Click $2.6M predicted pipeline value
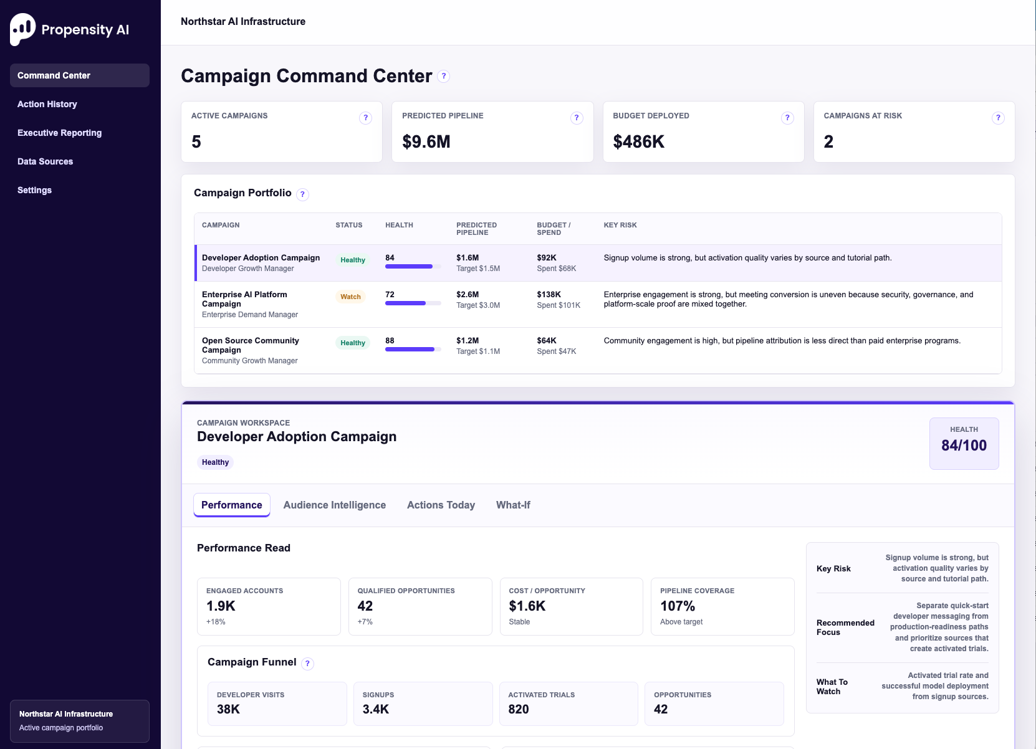Image resolution: width=1036 pixels, height=749 pixels. 468,294
